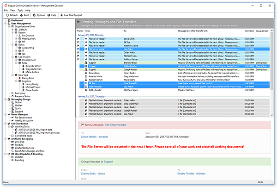Open the Presence Status icon
This screenshot has width=277, height=187.
pos(12,96)
